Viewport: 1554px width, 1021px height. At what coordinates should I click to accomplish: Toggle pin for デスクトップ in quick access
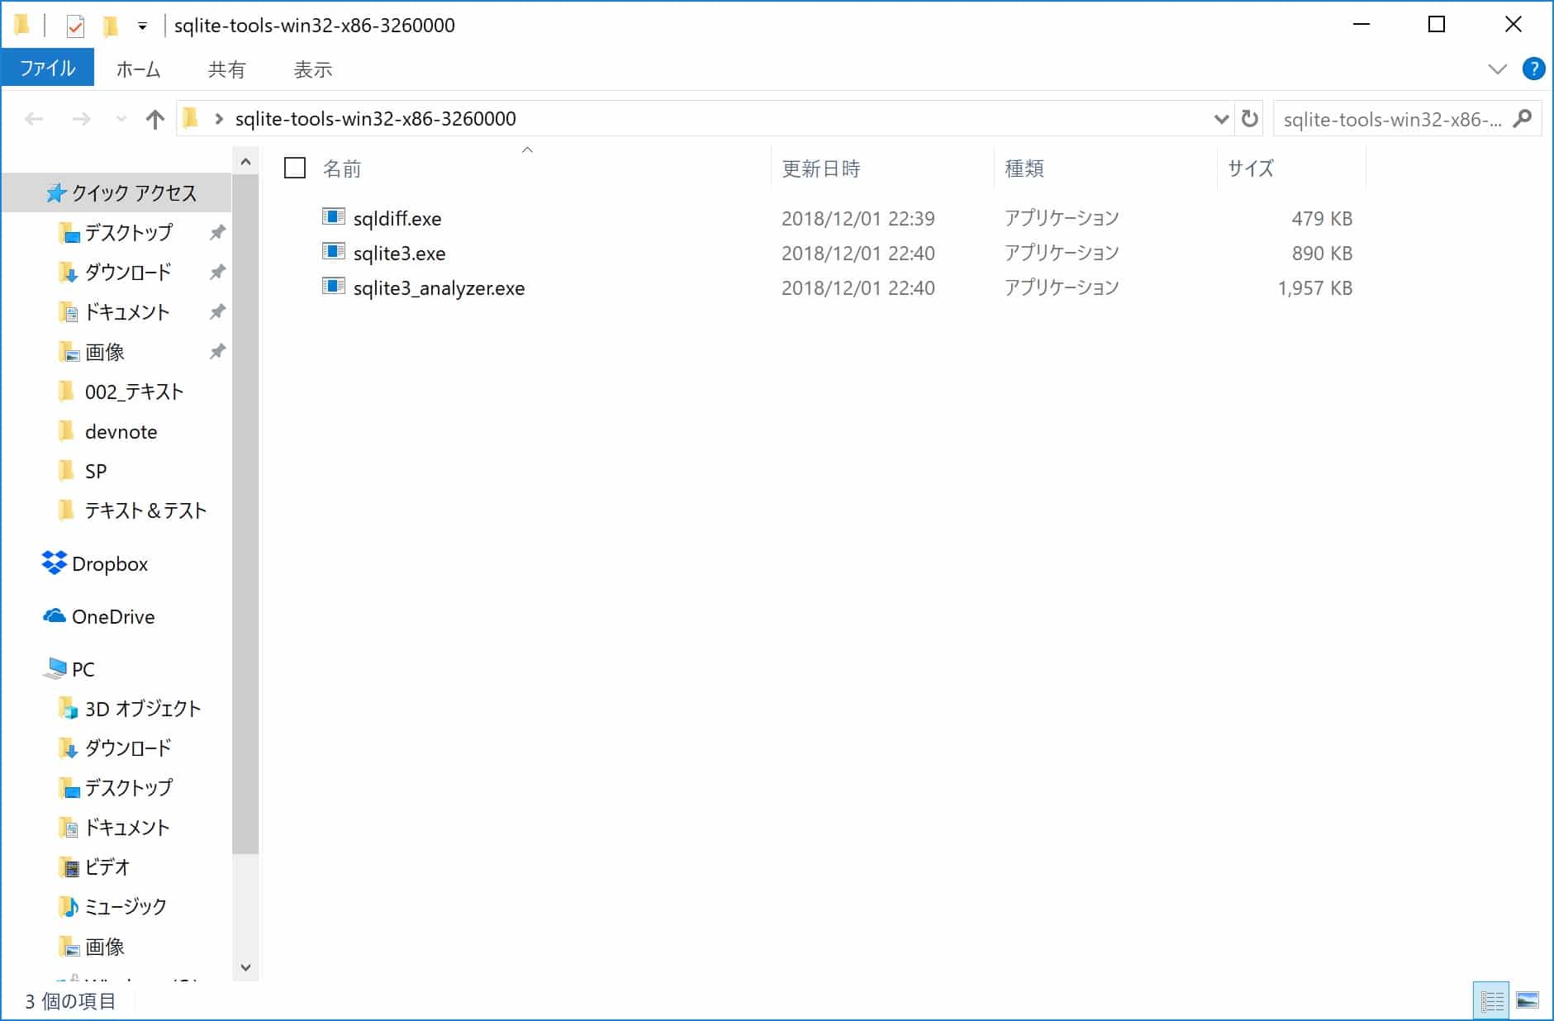[216, 233]
